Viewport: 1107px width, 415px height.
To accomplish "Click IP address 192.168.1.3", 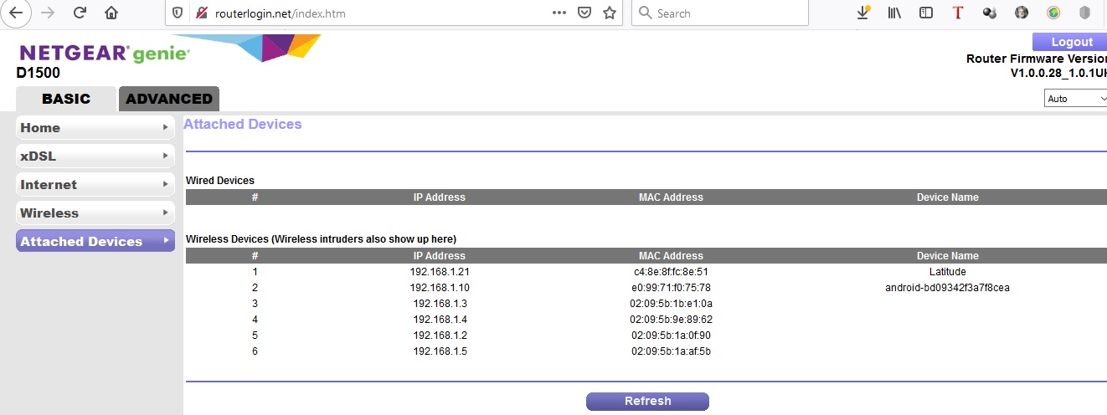I will pos(440,304).
